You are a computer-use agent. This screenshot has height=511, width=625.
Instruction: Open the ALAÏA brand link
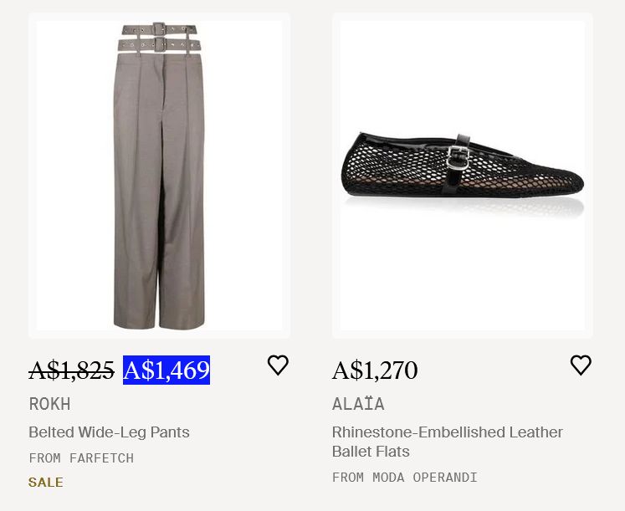(x=358, y=404)
